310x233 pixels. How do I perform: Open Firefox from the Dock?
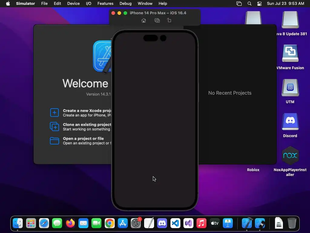[x=70, y=223]
